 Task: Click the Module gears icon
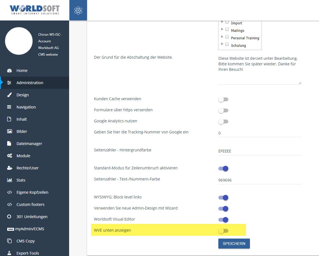point(9,156)
